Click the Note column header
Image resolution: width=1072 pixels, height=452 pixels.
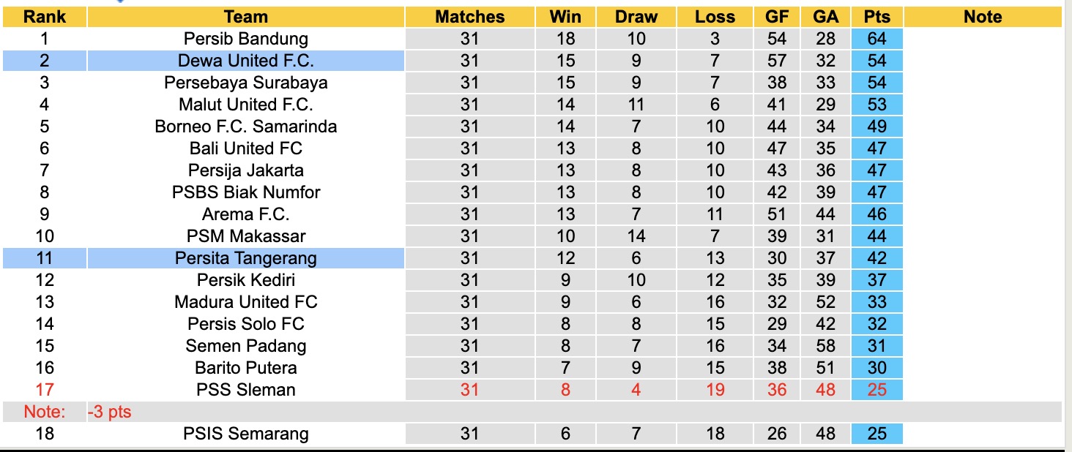click(983, 17)
